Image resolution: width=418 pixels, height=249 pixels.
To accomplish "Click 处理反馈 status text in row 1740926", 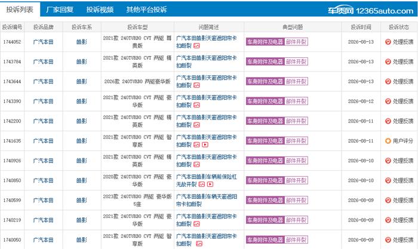I will tap(403, 161).
